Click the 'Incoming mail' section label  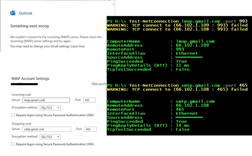click(x=21, y=95)
